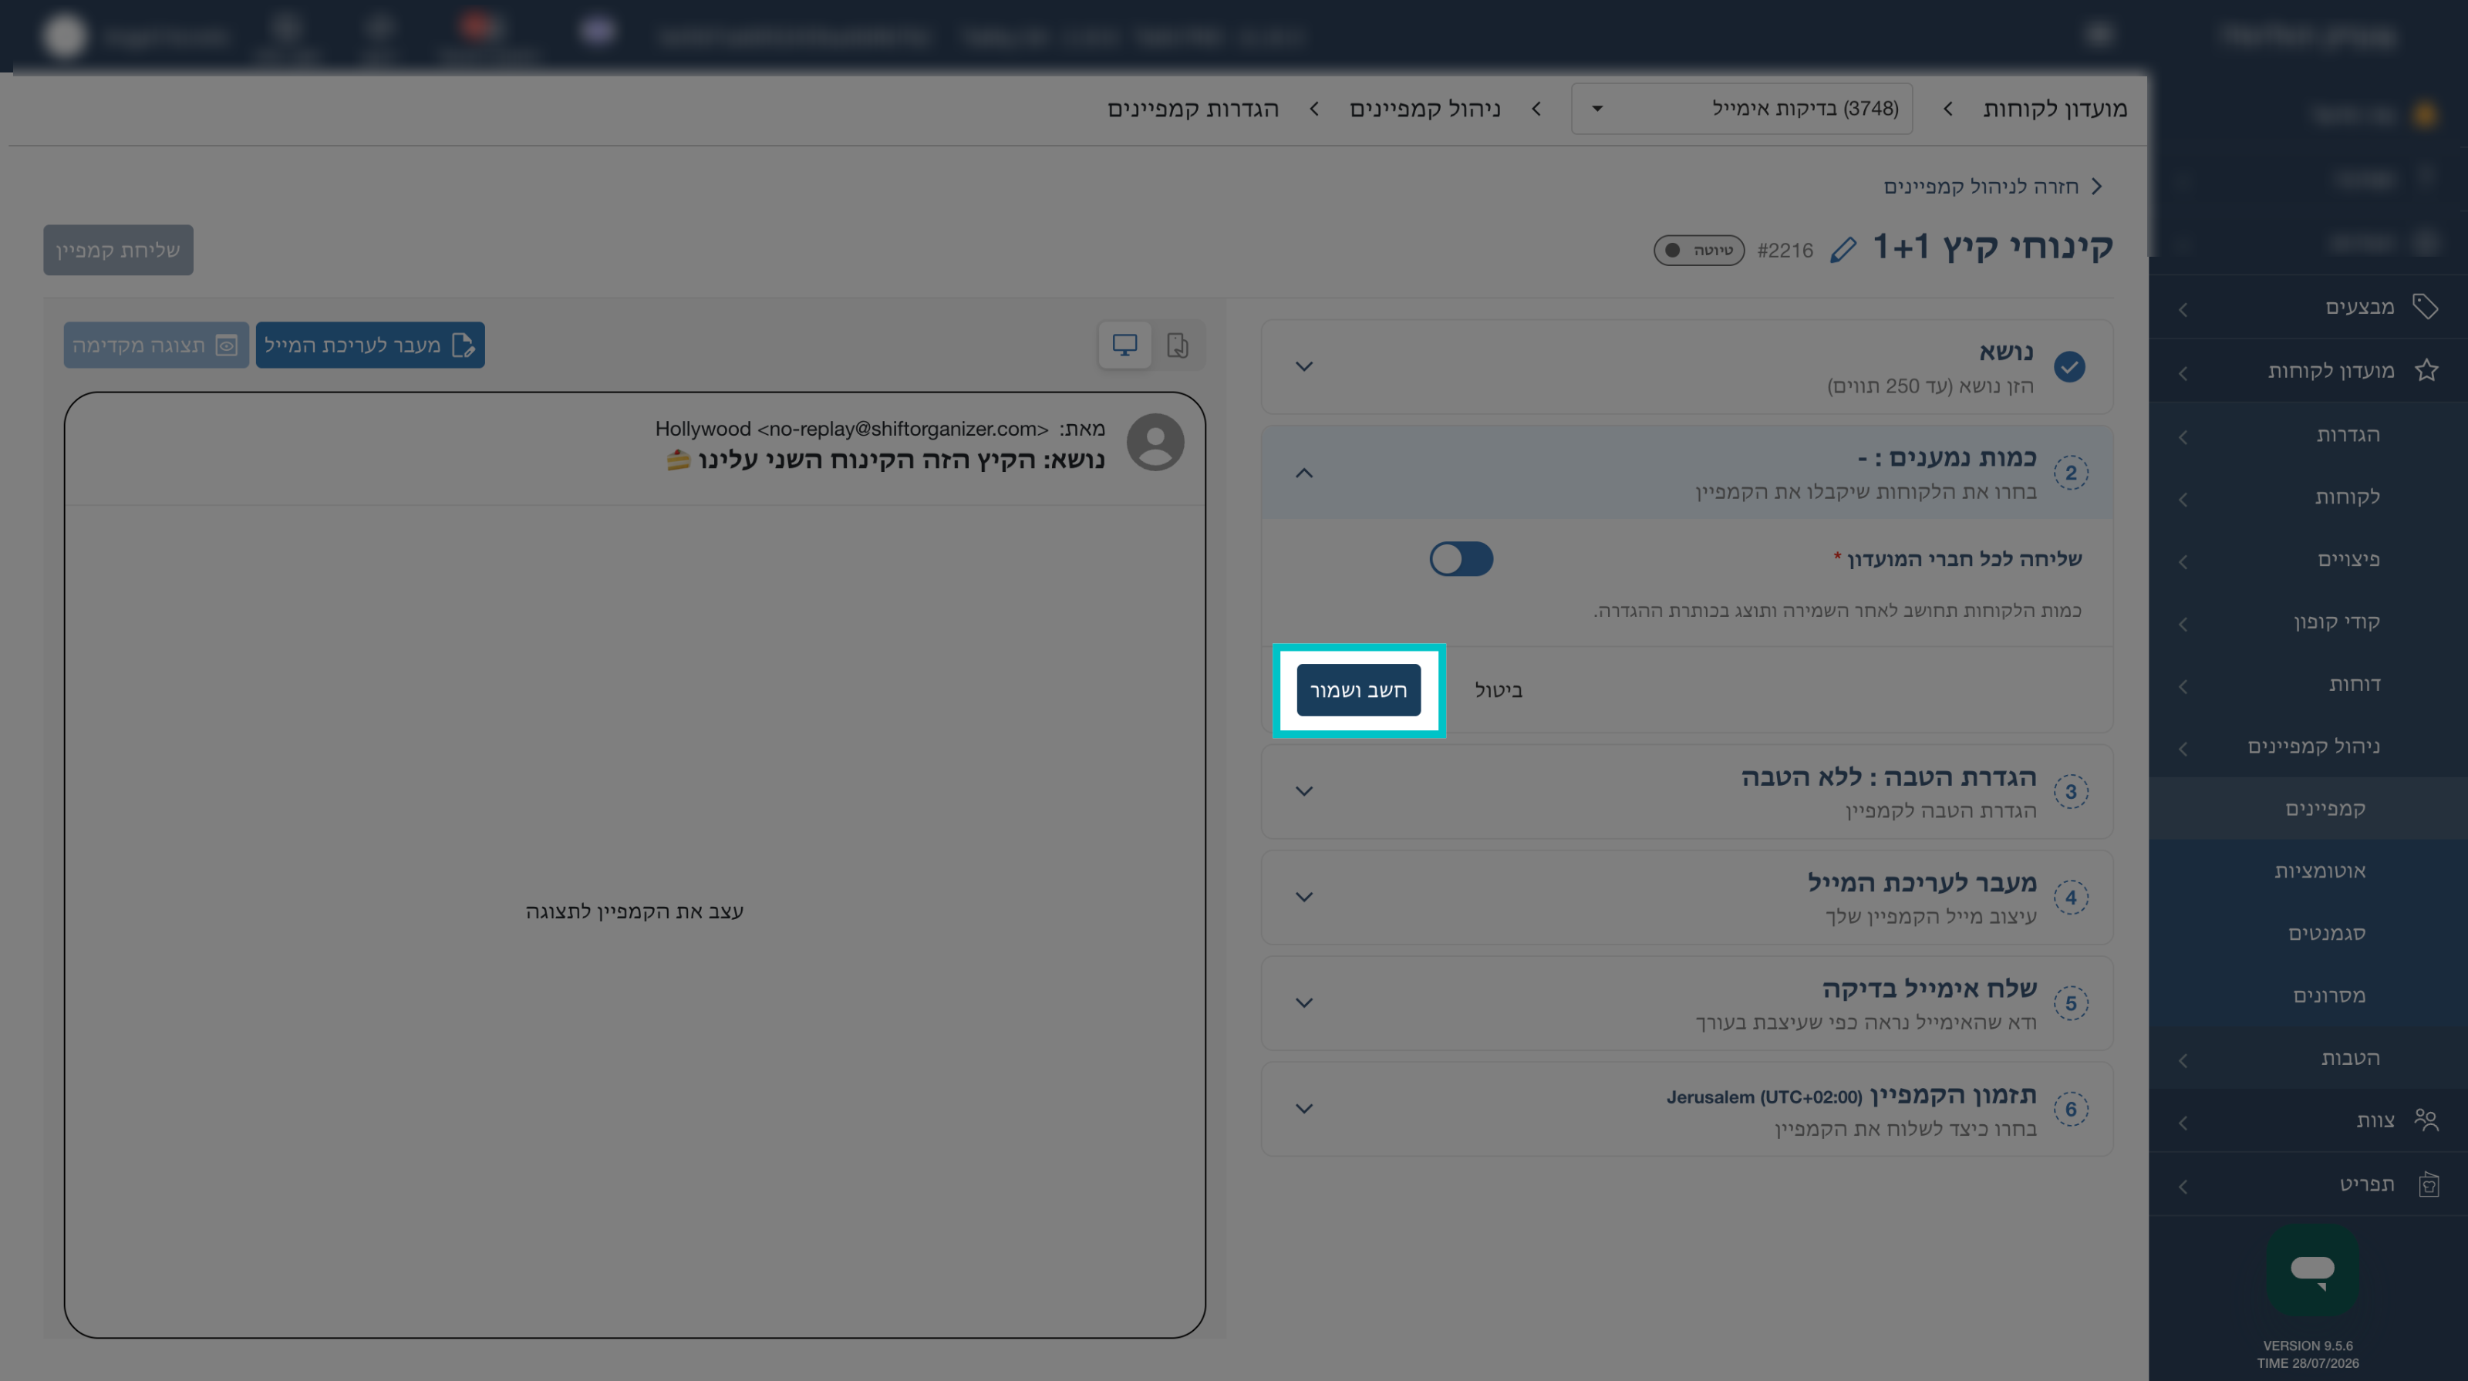2468x1381 pixels.
Task: Expand the שלח אימייל בדיקה section chevron
Action: (x=1304, y=1002)
